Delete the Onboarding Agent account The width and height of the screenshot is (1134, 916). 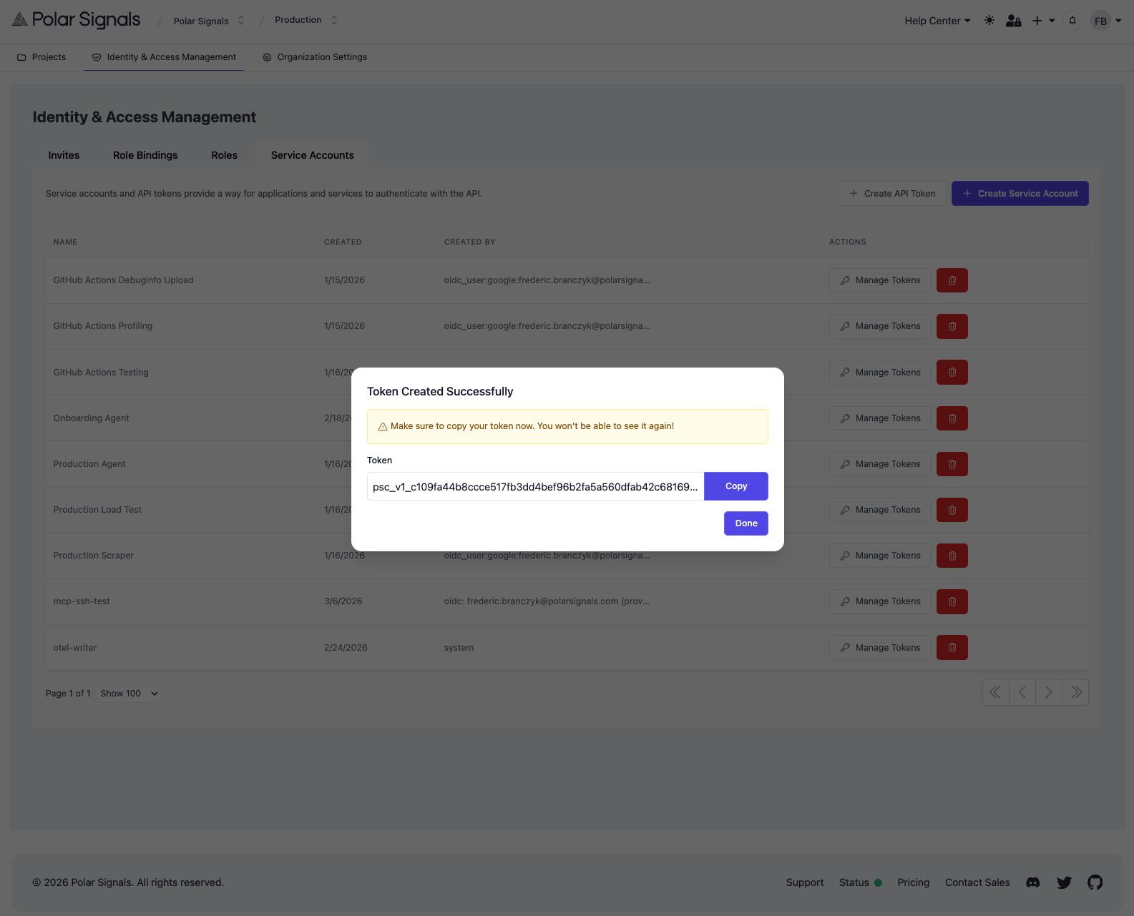click(x=952, y=418)
